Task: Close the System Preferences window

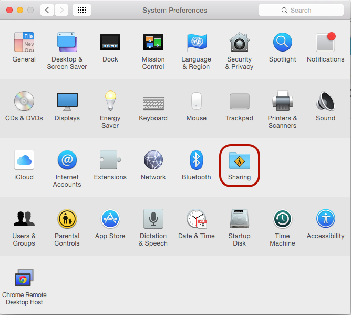Action: coord(9,10)
